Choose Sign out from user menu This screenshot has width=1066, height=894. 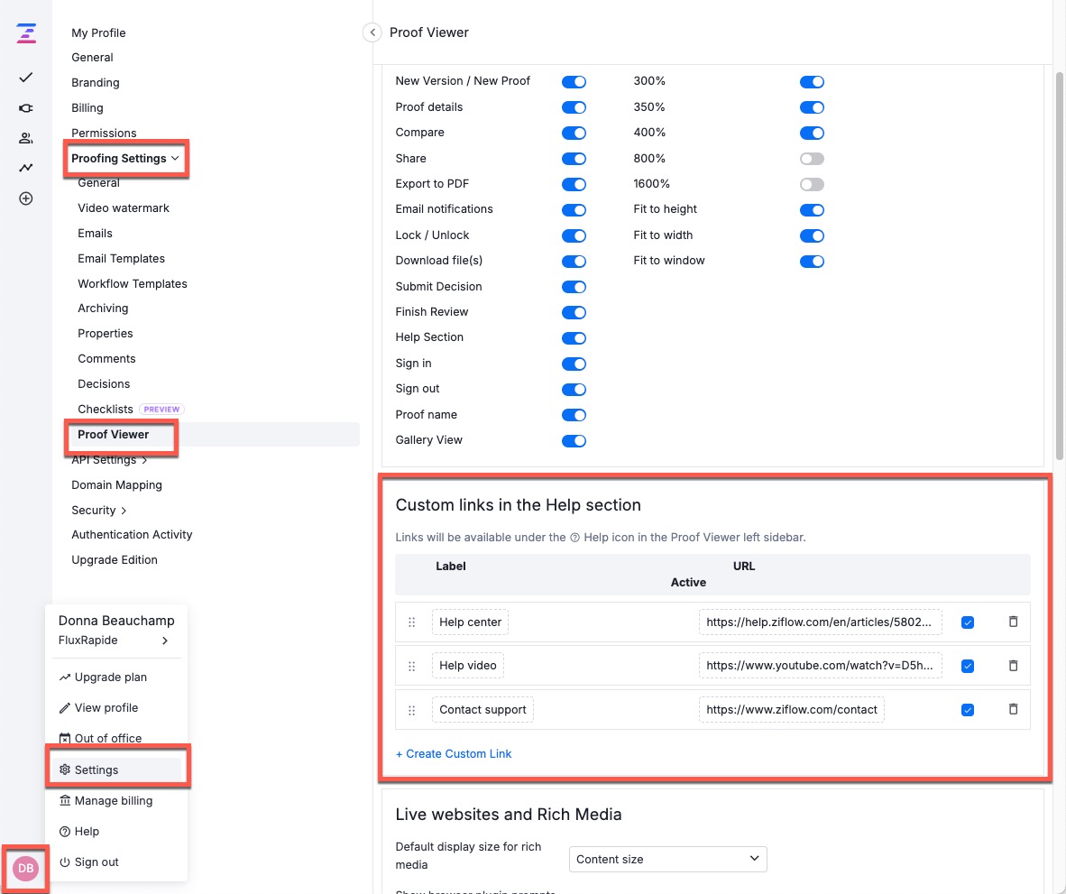tap(96, 862)
